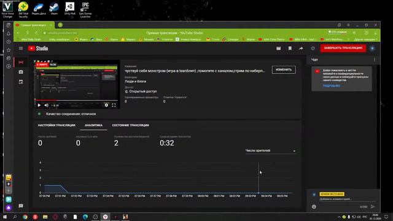The height and width of the screenshot is (221, 393).
Task: Click the send chat message arrow
Action: coord(373,207)
